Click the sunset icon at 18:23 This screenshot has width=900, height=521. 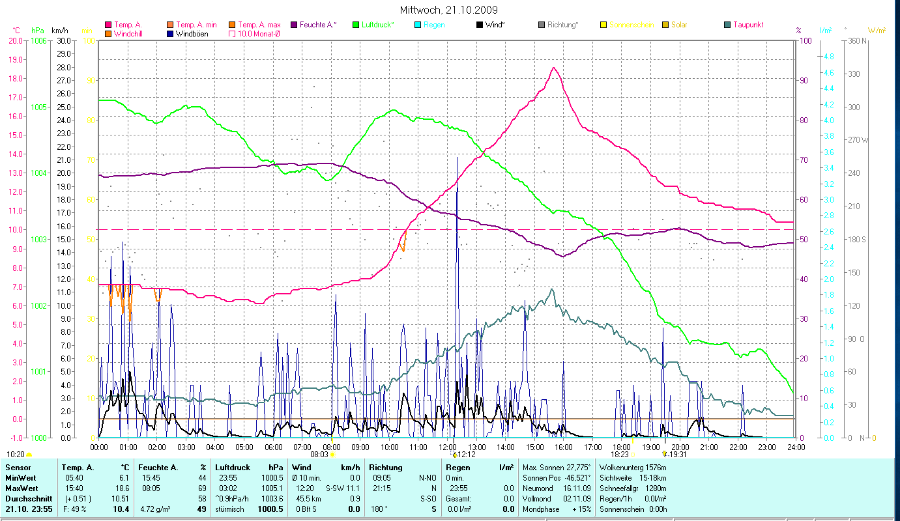pyautogui.click(x=632, y=455)
